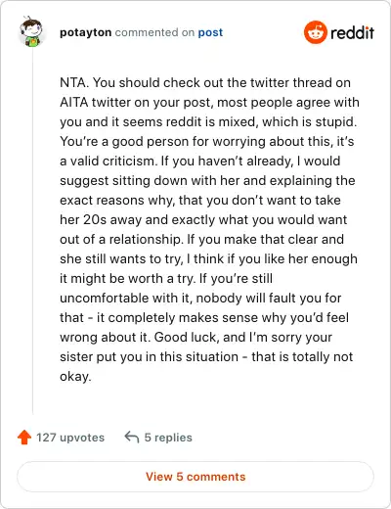Click the curved reply arrow icon
This screenshot has height=509, width=391.
(132, 437)
